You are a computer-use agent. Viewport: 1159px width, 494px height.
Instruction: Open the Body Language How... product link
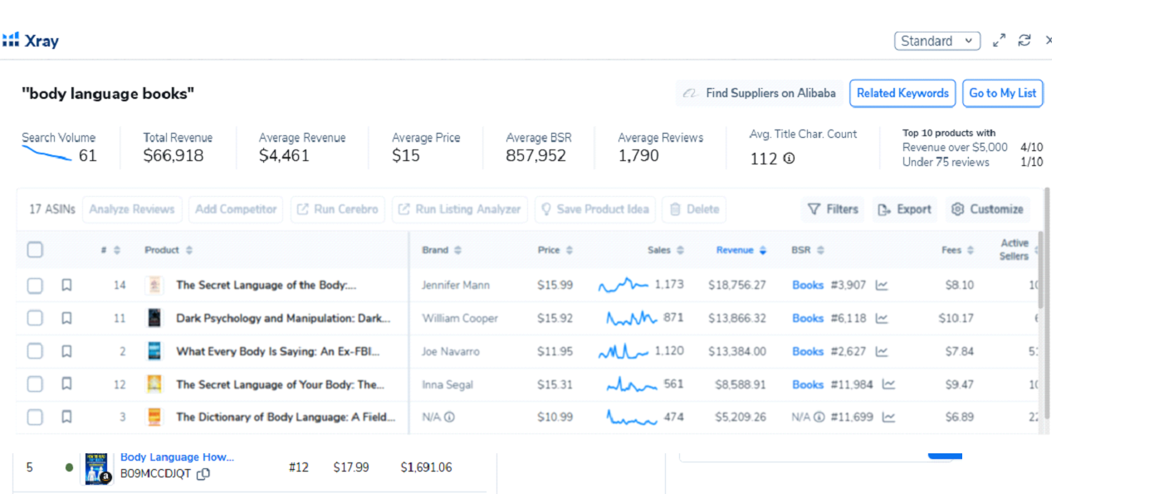coord(178,457)
